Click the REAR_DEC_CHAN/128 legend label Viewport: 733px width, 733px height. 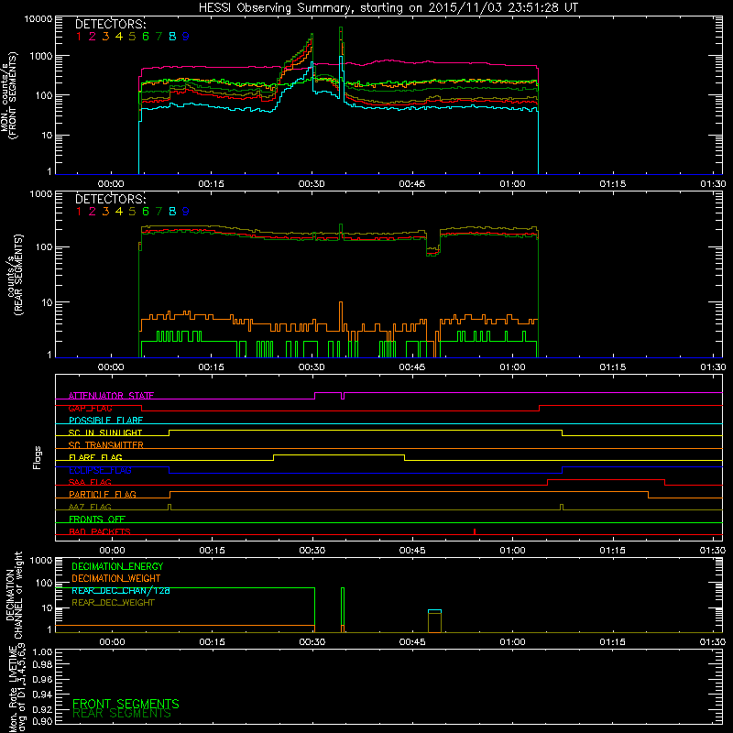pos(121,590)
